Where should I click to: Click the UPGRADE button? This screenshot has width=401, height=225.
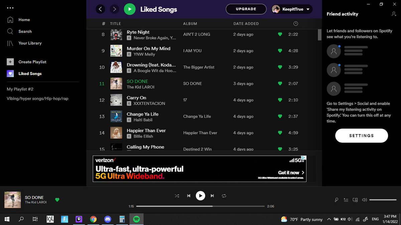[x=246, y=9]
